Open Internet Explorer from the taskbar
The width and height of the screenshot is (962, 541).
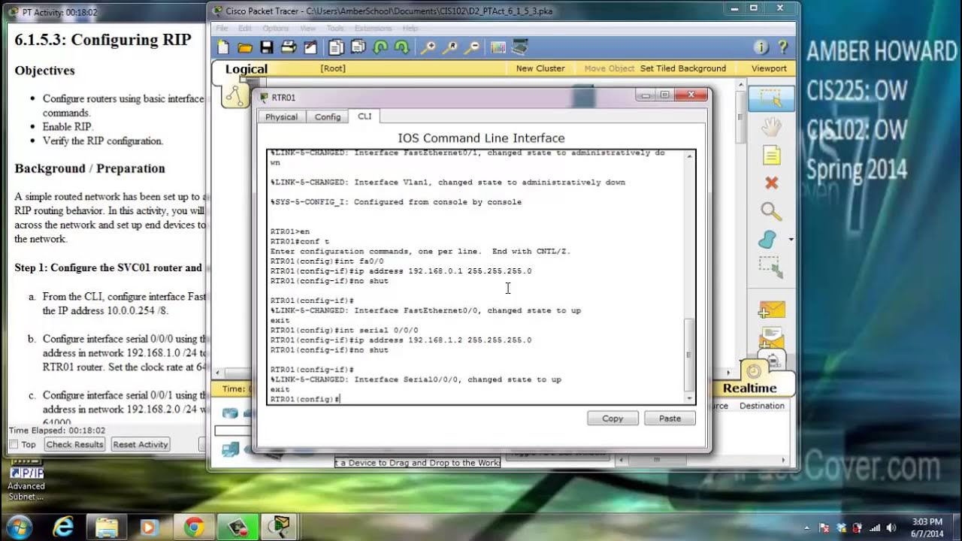tap(63, 527)
